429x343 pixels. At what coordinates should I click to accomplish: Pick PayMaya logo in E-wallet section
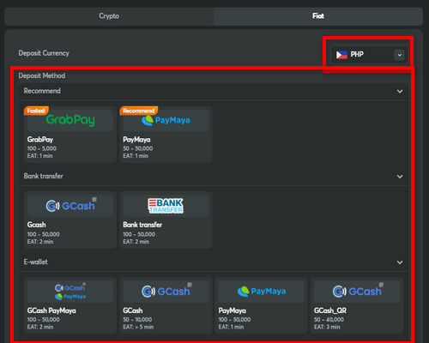261,292
